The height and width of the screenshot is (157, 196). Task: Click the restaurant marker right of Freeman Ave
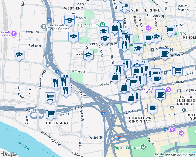(56, 84)
